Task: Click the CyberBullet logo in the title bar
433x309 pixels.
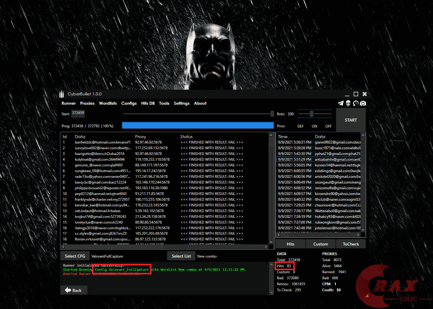Action: (x=61, y=94)
